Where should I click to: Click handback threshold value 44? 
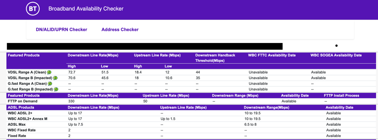(x=198, y=72)
